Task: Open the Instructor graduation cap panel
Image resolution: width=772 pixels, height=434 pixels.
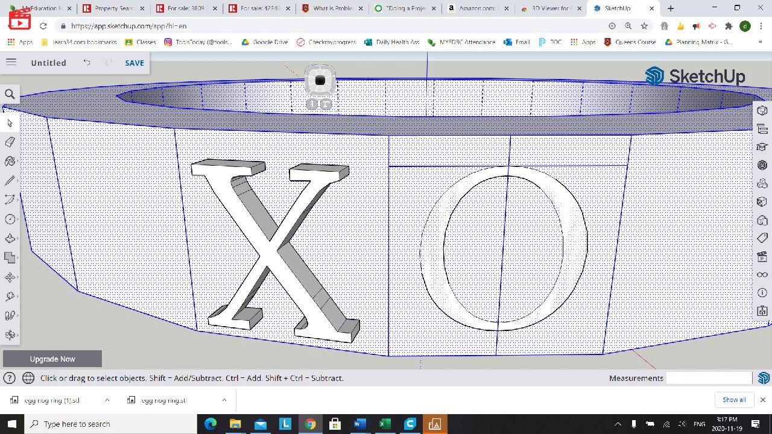Action: coord(762,147)
